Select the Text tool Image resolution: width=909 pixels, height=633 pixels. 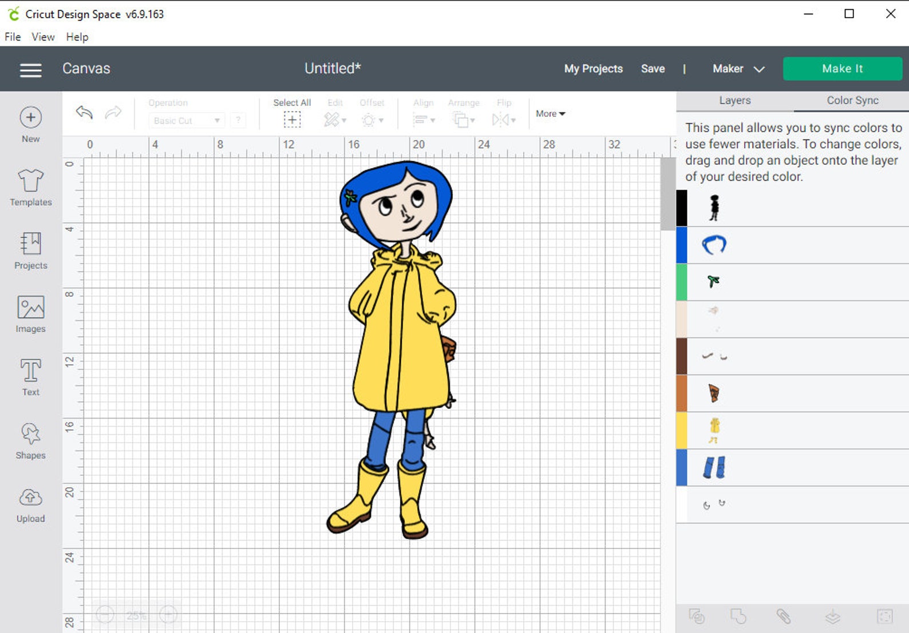(30, 371)
